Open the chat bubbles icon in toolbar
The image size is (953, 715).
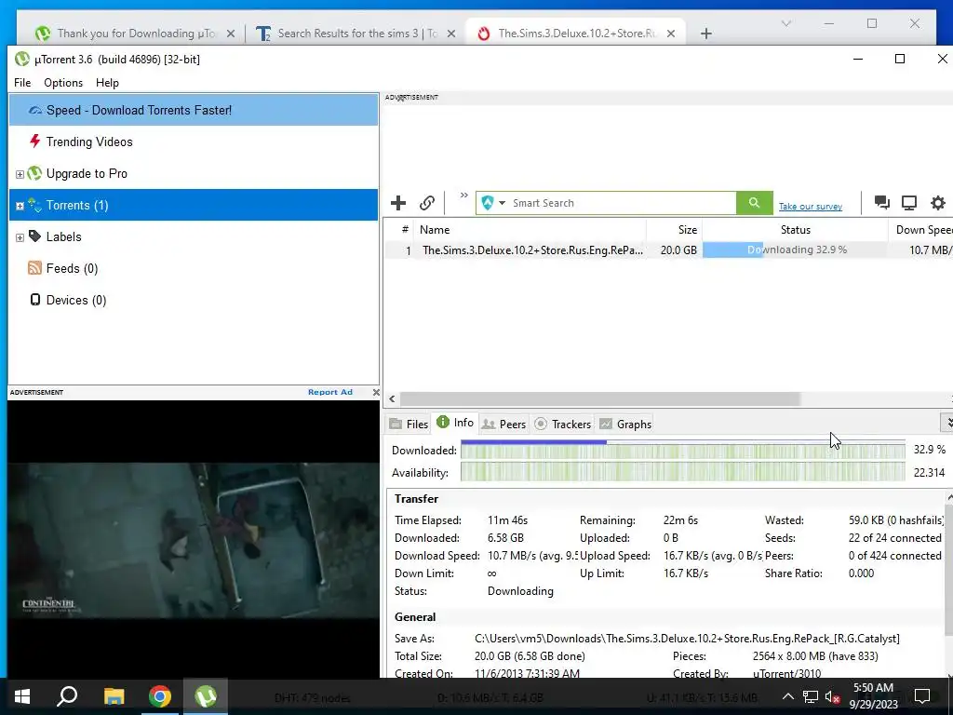coord(882,202)
